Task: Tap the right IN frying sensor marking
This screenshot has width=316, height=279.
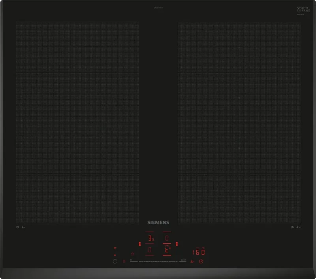Action: coord(295,227)
